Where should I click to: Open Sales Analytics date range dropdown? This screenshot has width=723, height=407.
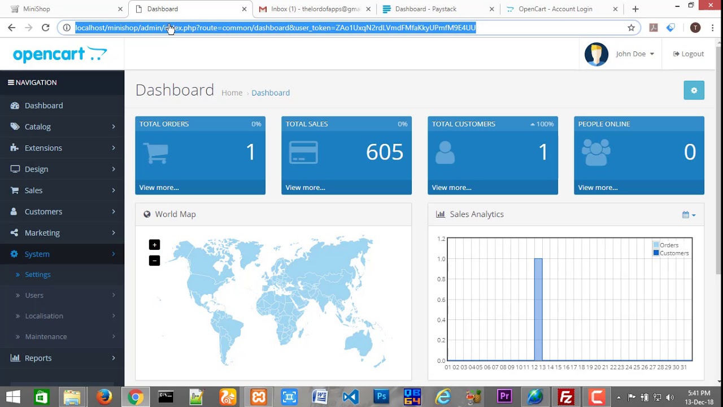point(689,215)
